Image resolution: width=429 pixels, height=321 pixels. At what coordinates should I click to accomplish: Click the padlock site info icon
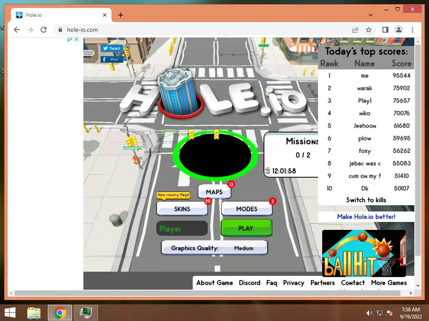pyautogui.click(x=60, y=30)
